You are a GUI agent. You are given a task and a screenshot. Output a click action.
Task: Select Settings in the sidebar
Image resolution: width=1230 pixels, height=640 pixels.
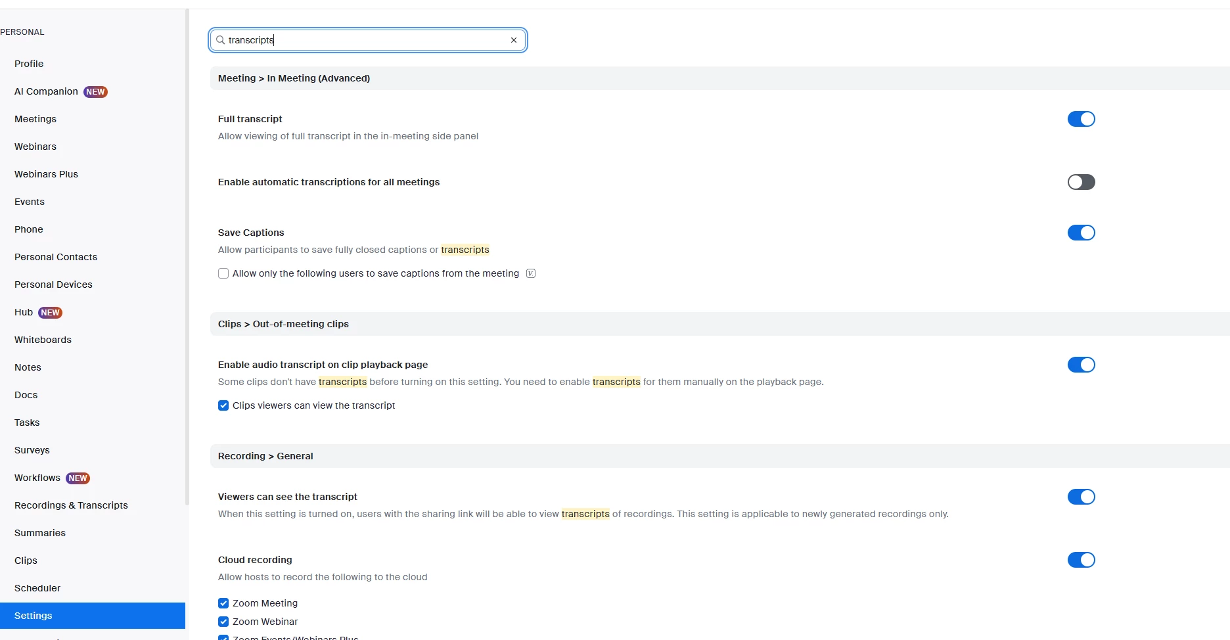point(93,616)
